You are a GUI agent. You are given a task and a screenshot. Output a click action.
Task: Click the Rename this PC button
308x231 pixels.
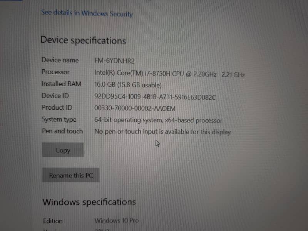click(x=71, y=175)
